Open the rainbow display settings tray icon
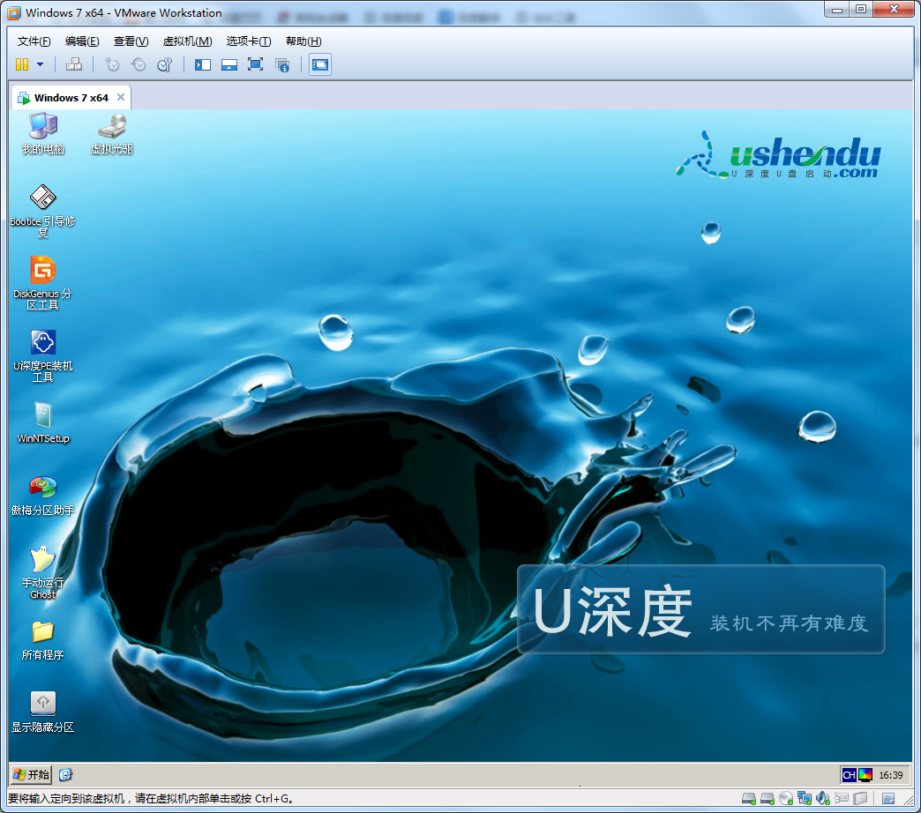This screenshot has height=813, width=921. tap(865, 775)
